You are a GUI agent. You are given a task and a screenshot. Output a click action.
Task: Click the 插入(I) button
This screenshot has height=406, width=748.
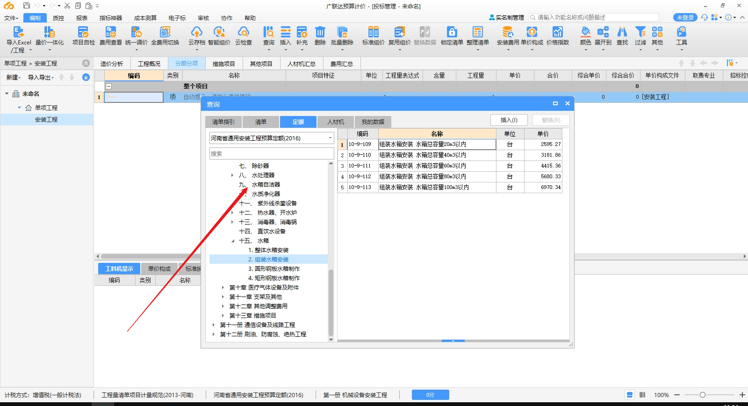click(x=509, y=120)
